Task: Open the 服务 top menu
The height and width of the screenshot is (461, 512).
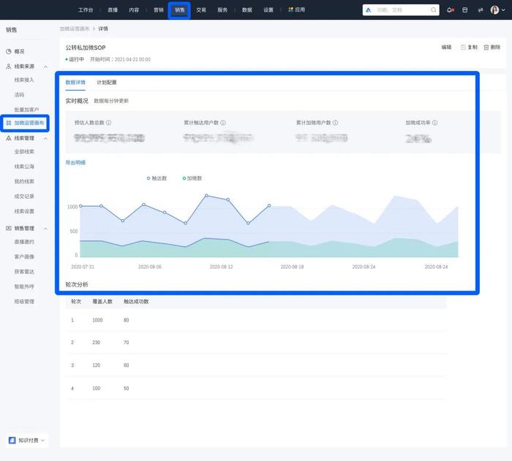Action: click(222, 9)
